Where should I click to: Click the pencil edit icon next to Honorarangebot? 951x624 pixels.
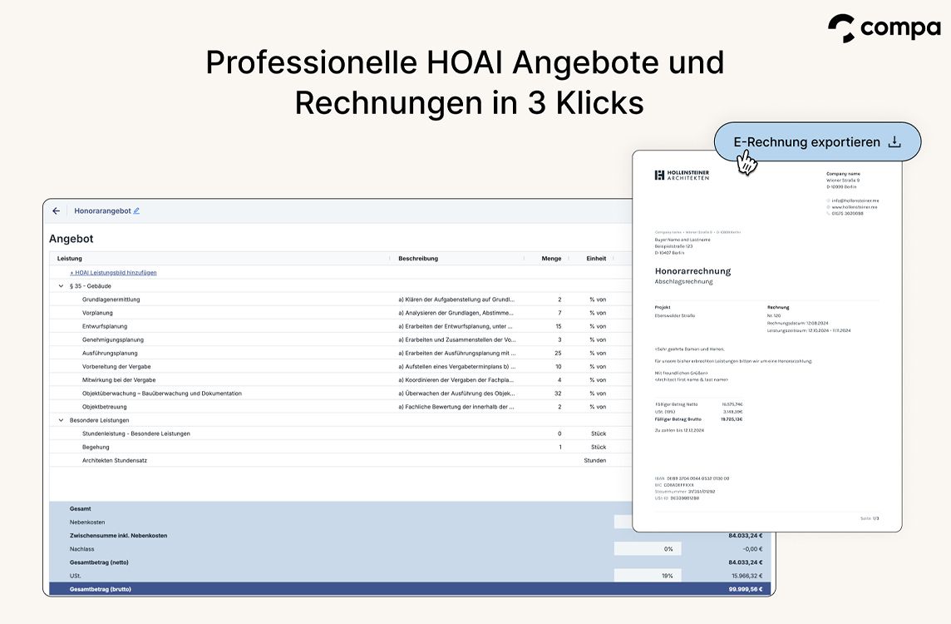pos(136,211)
